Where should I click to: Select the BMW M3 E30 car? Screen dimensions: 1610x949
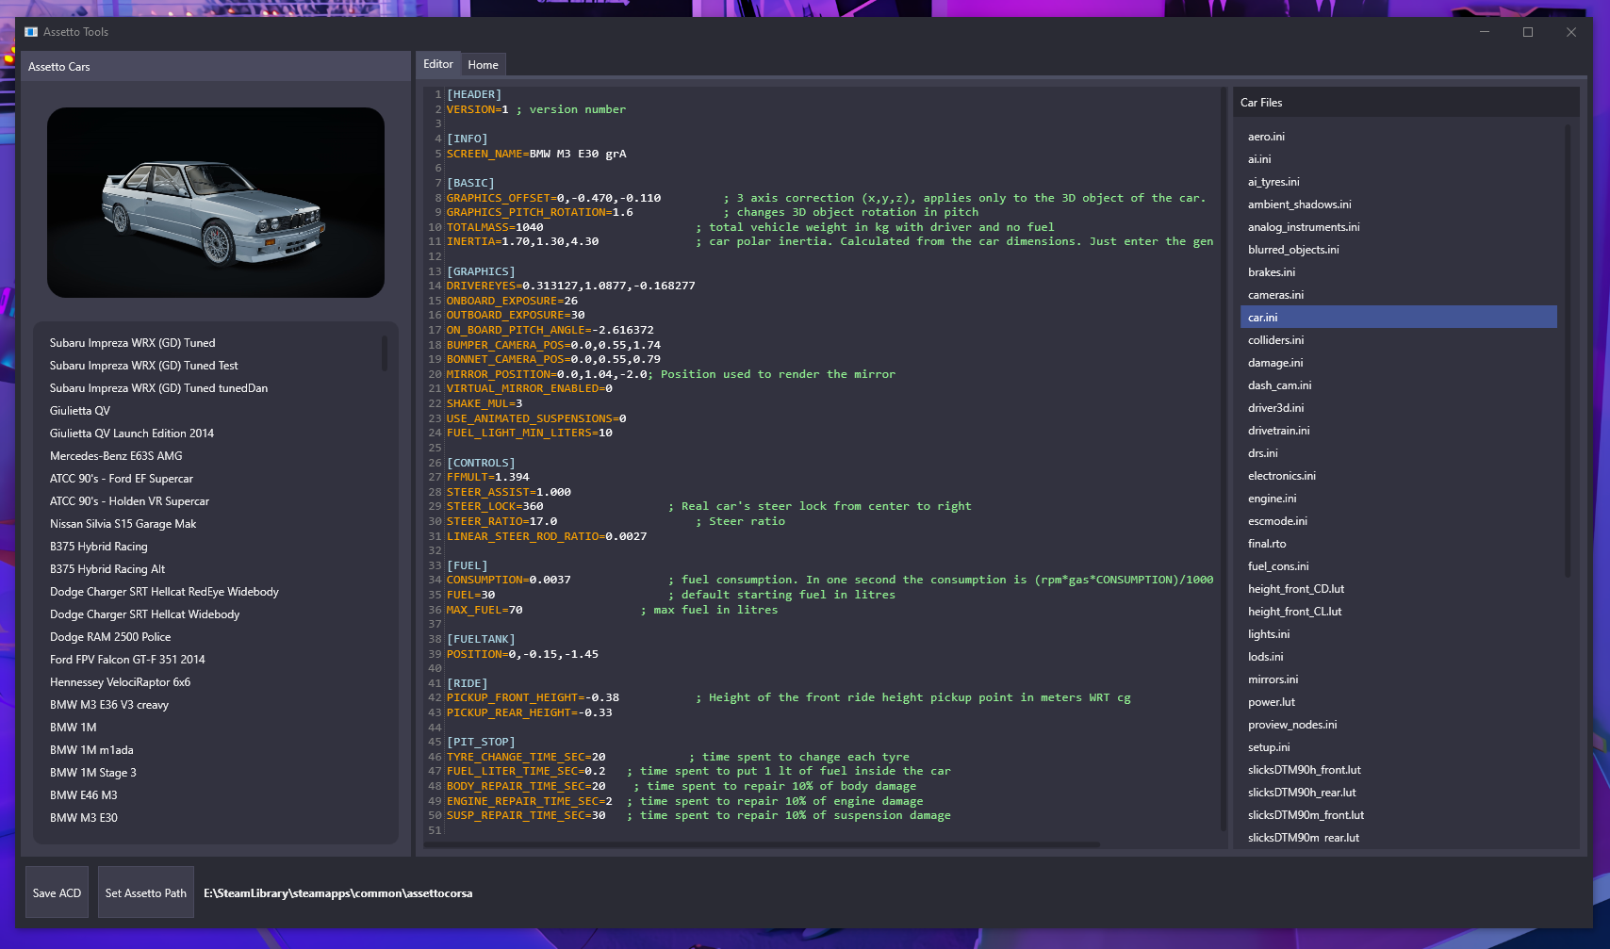[85, 817]
